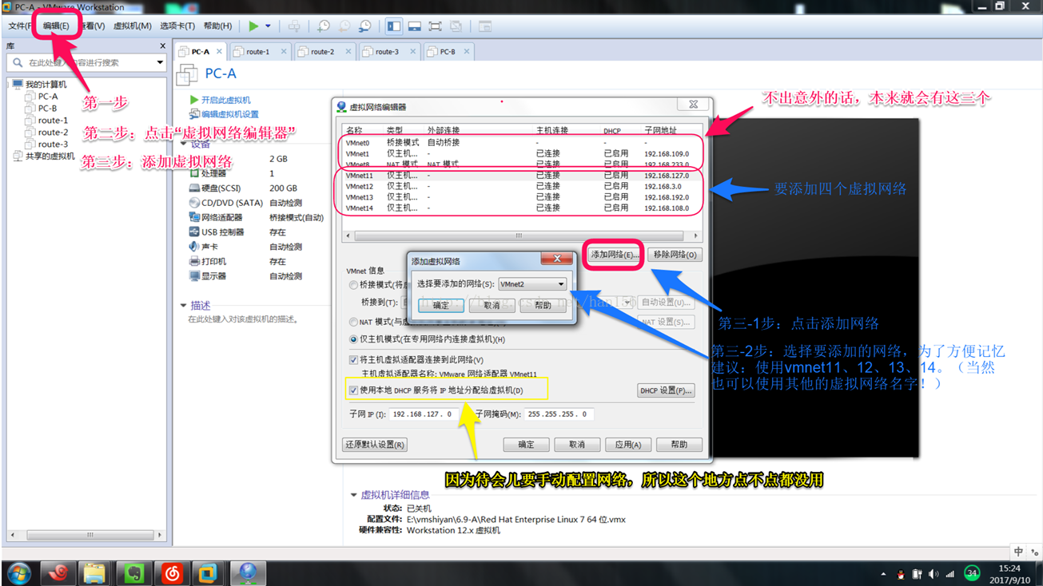
Task: Open the library search filter dropdown arrow
Action: [160, 62]
